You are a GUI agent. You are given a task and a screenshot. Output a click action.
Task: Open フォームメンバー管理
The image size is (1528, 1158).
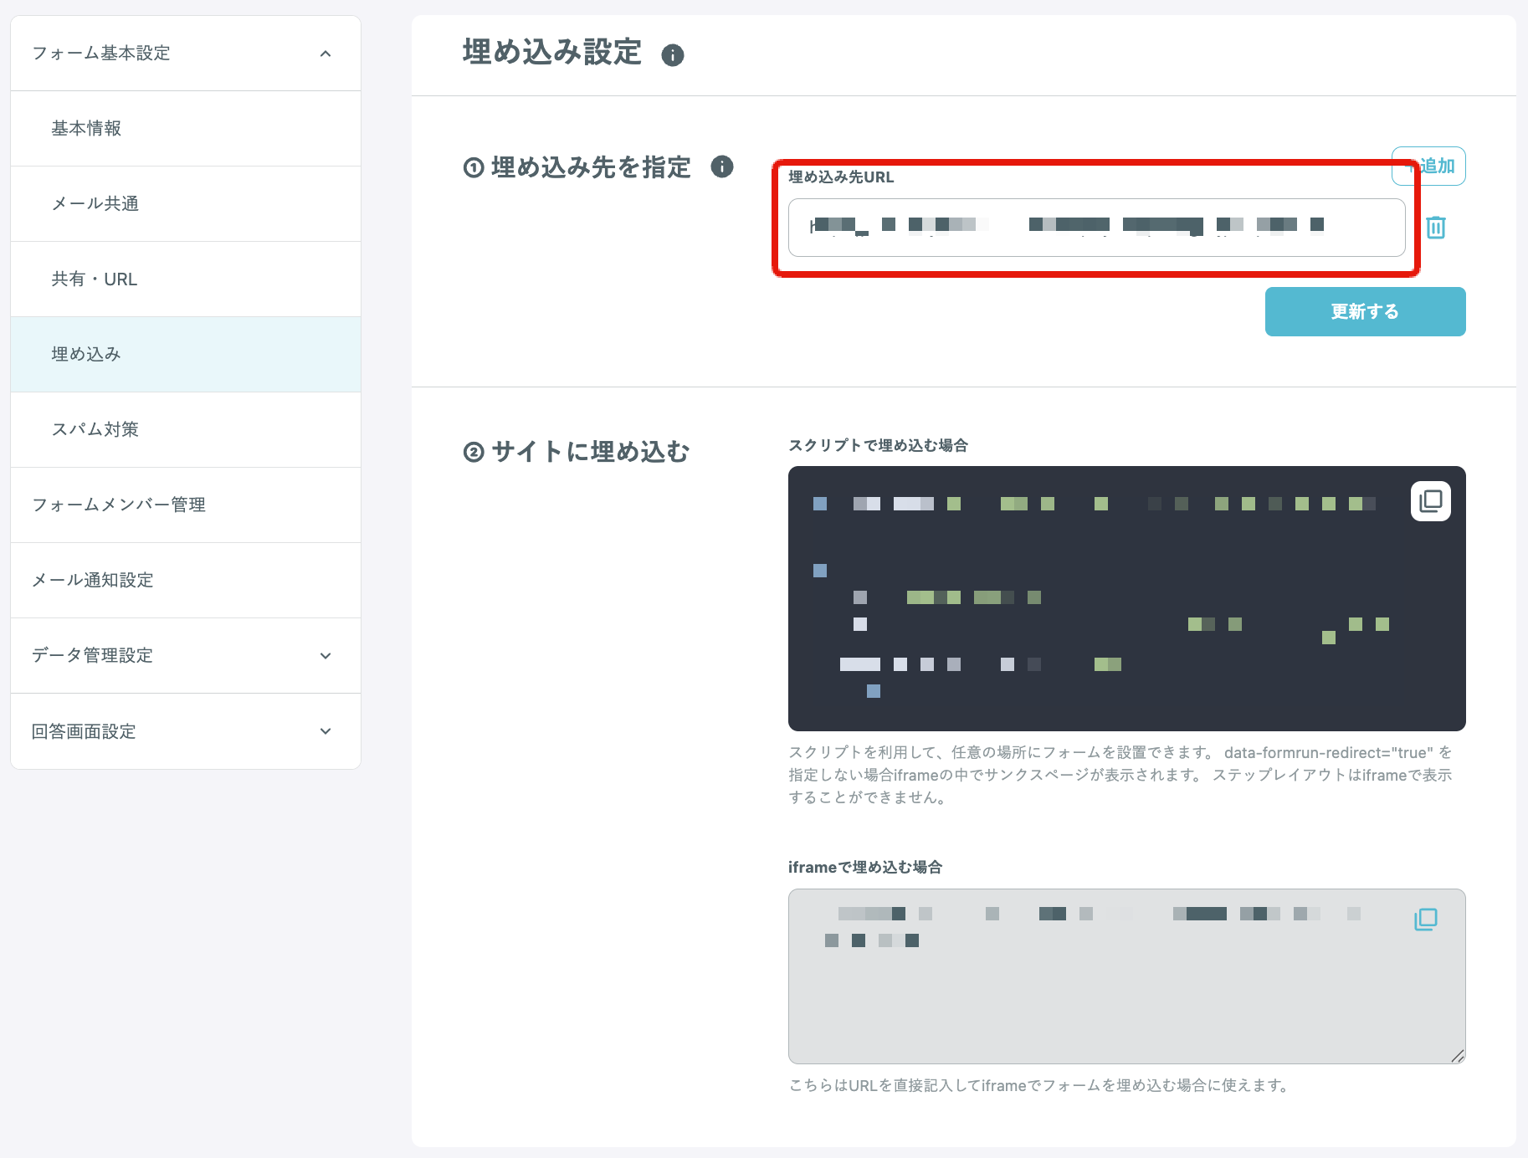coord(186,505)
